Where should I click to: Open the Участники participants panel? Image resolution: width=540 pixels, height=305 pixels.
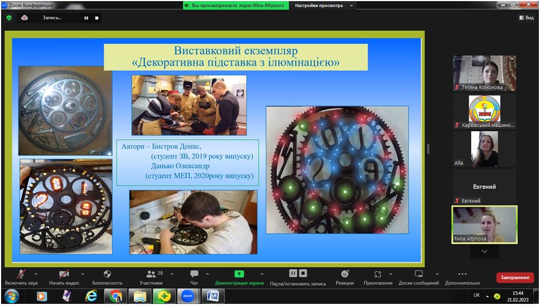point(151,277)
